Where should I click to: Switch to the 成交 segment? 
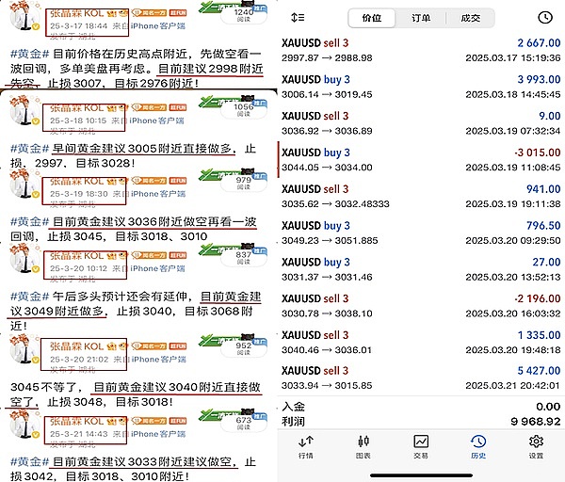click(471, 18)
